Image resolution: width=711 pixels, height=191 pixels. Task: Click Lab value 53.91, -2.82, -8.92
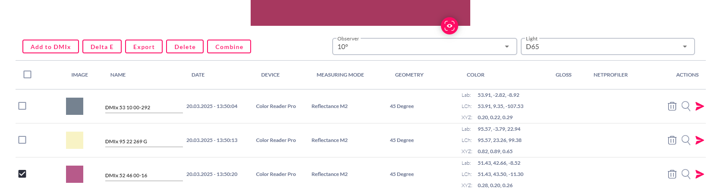tap(498, 95)
